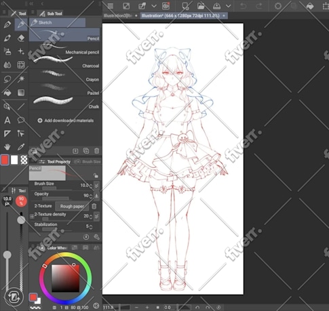Toggle Opacity dynamics button

coord(96,196)
